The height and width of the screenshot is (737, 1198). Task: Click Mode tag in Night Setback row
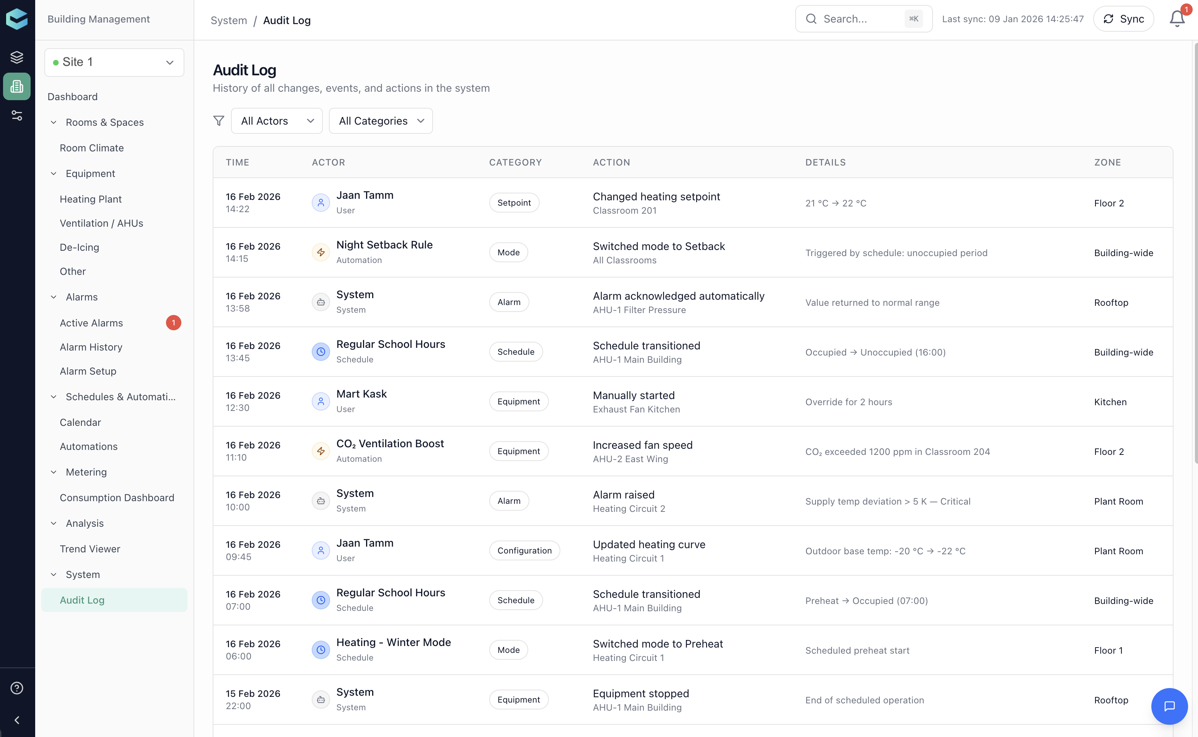pos(508,252)
